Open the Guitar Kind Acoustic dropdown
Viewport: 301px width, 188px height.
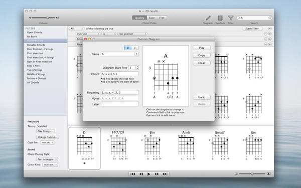tap(50, 164)
